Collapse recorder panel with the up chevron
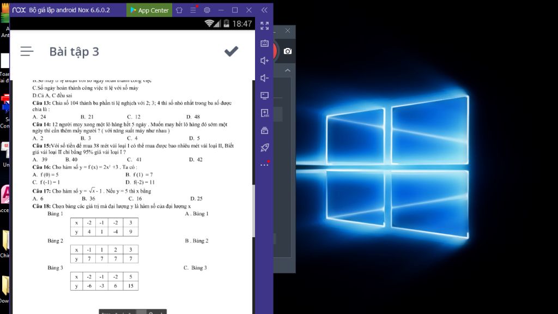This screenshot has height=314, width=558. click(x=288, y=70)
